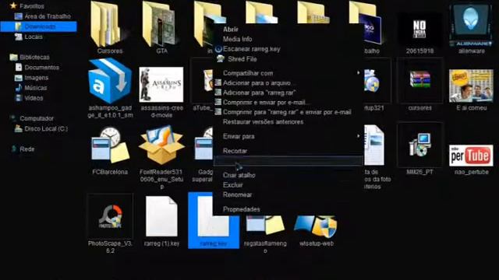Select the nao_pertube image
The height and width of the screenshot is (280, 499).
[471, 156]
